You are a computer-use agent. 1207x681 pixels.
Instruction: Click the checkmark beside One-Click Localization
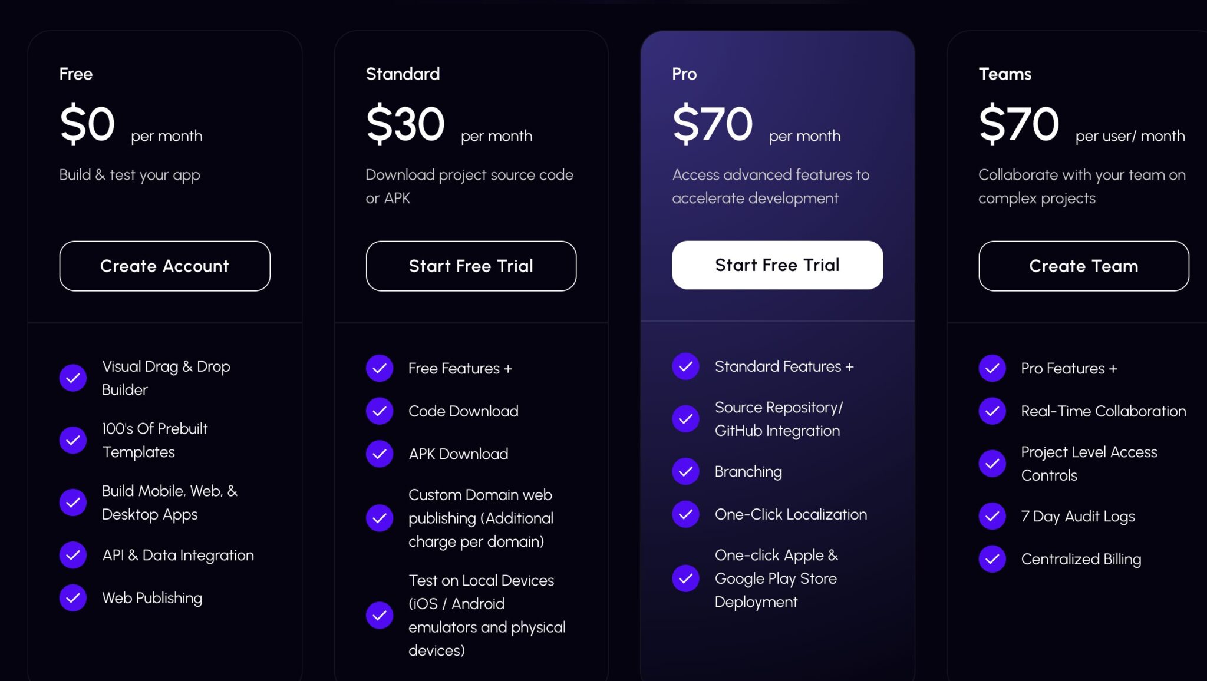(685, 514)
